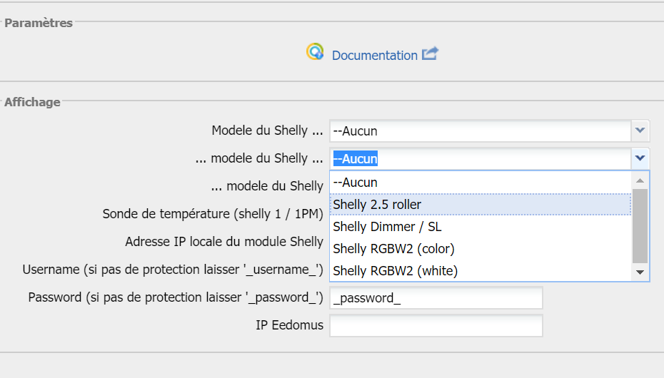
Task: Select --Aucun in the dropdown list
Action: (481, 183)
